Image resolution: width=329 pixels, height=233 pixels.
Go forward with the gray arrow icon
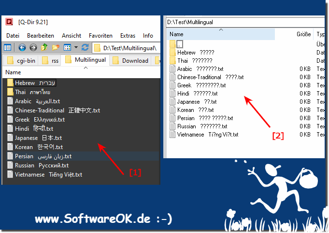click(33, 48)
